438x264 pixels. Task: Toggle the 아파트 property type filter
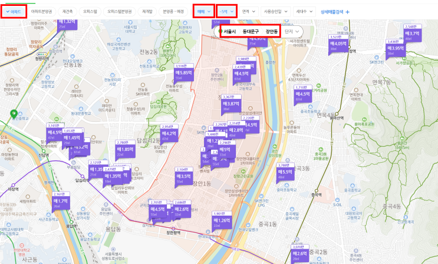coord(14,12)
